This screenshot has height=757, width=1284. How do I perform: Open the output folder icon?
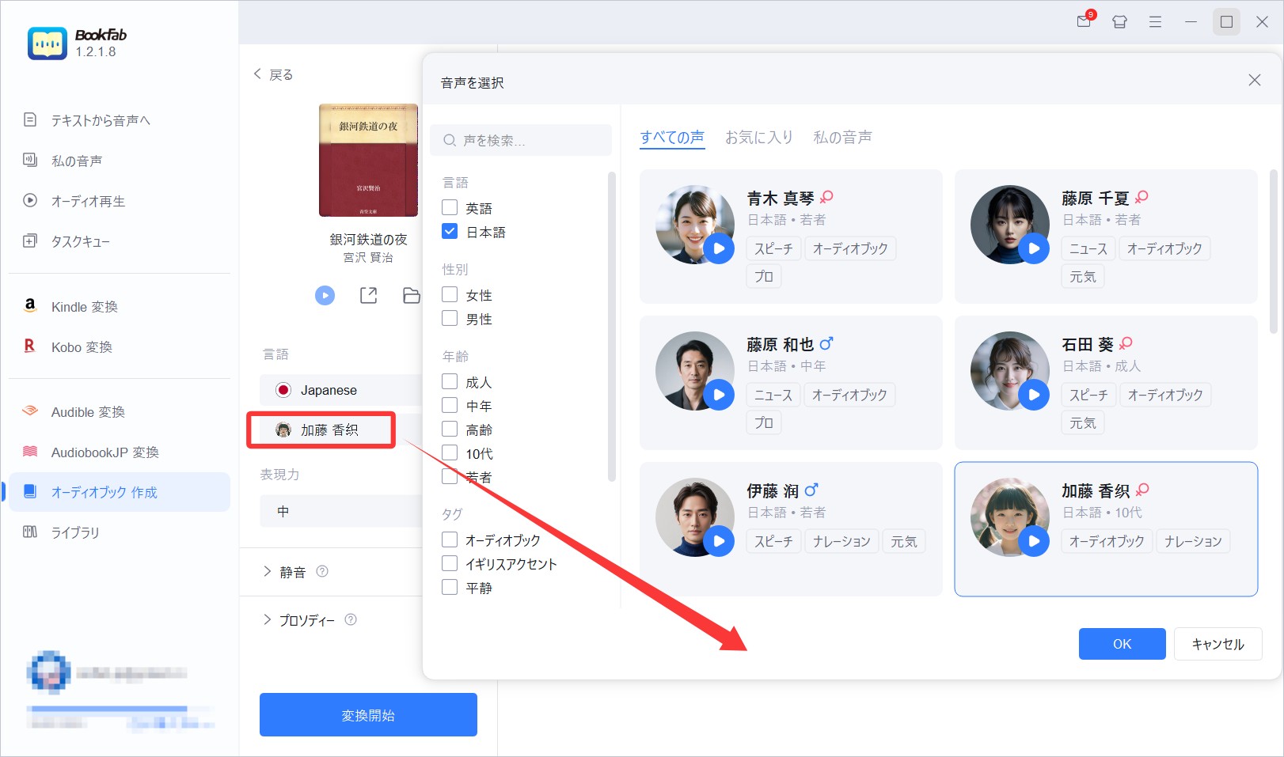pyautogui.click(x=411, y=295)
